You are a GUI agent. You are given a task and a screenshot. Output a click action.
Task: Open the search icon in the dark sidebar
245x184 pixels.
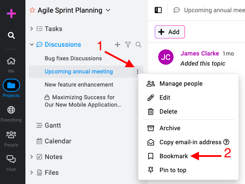tap(11, 35)
